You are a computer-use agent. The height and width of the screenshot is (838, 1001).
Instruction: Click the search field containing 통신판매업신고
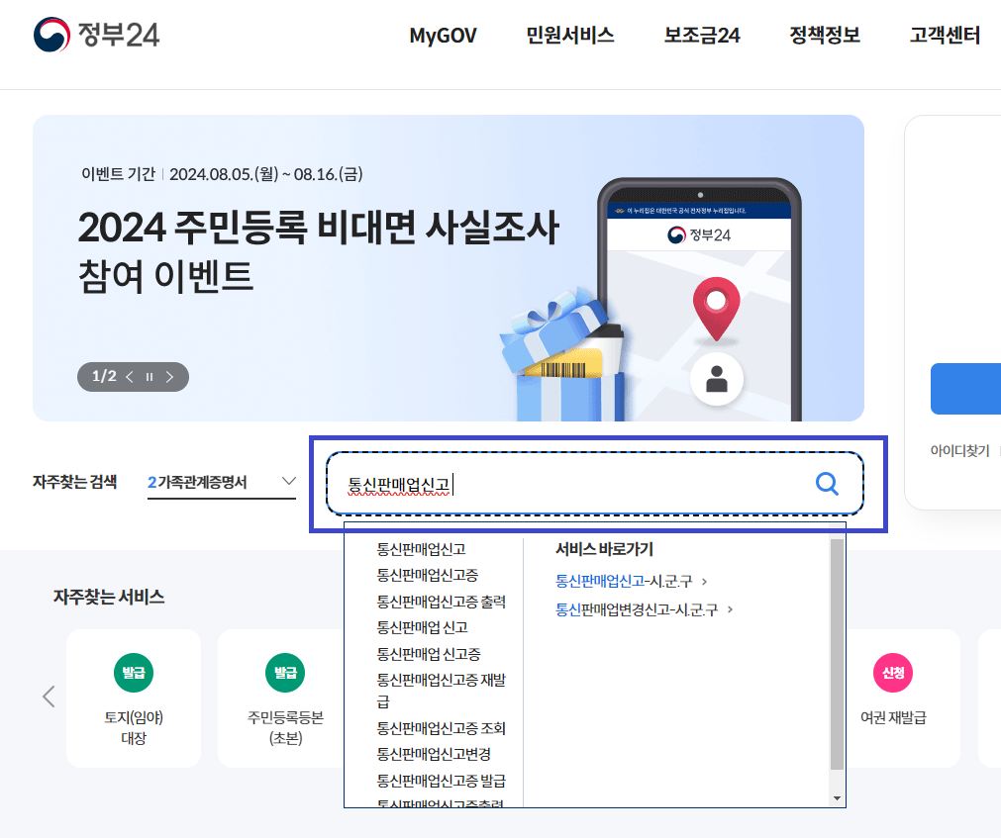595,484
